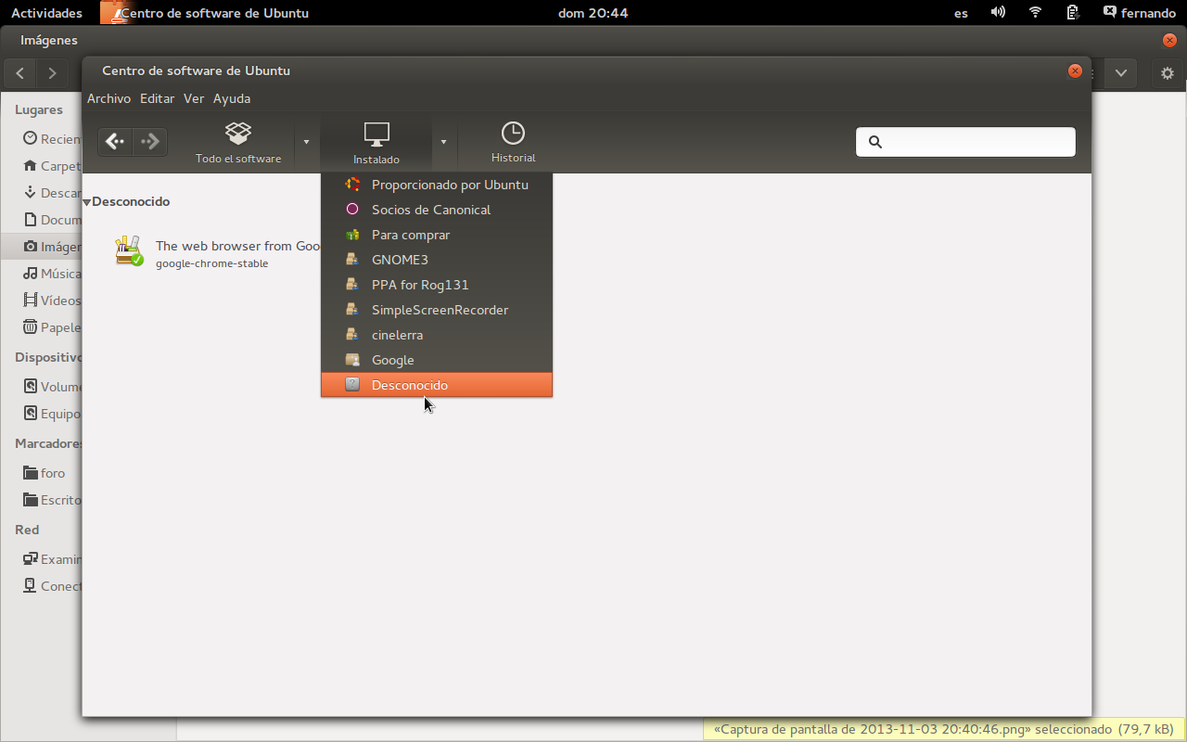Viewport: 1187px width, 742px height.
Task: Go forward in Imágenes file window
Action: point(52,73)
